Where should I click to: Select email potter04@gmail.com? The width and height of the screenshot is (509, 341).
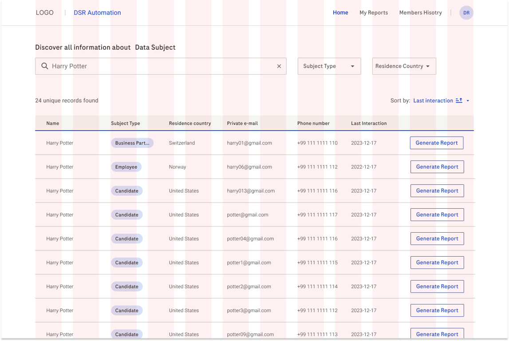click(x=250, y=239)
